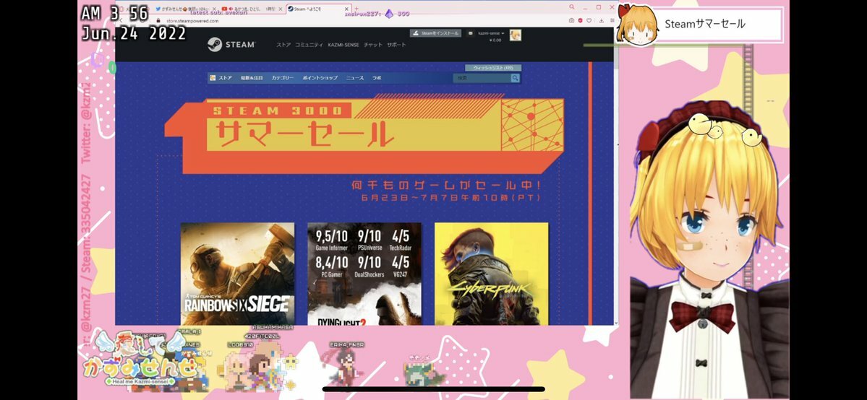Select the Steam へようこそ browser tab
Viewport: 867px width, 400px height.
tap(318, 9)
